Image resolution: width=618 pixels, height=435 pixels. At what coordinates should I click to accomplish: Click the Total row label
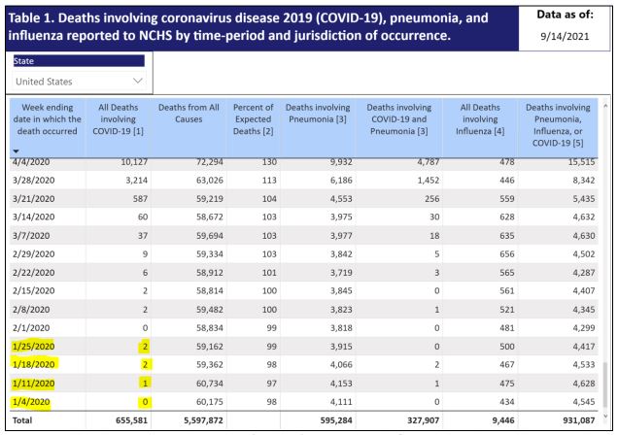click(22, 420)
